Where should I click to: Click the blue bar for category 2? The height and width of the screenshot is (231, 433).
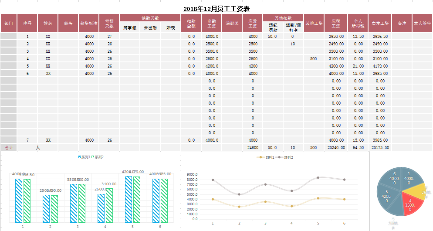[x=46, y=209]
